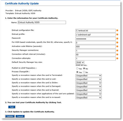Click info icon beside Connection refresh interval
The width and height of the screenshot is (123, 121).
[117, 54]
